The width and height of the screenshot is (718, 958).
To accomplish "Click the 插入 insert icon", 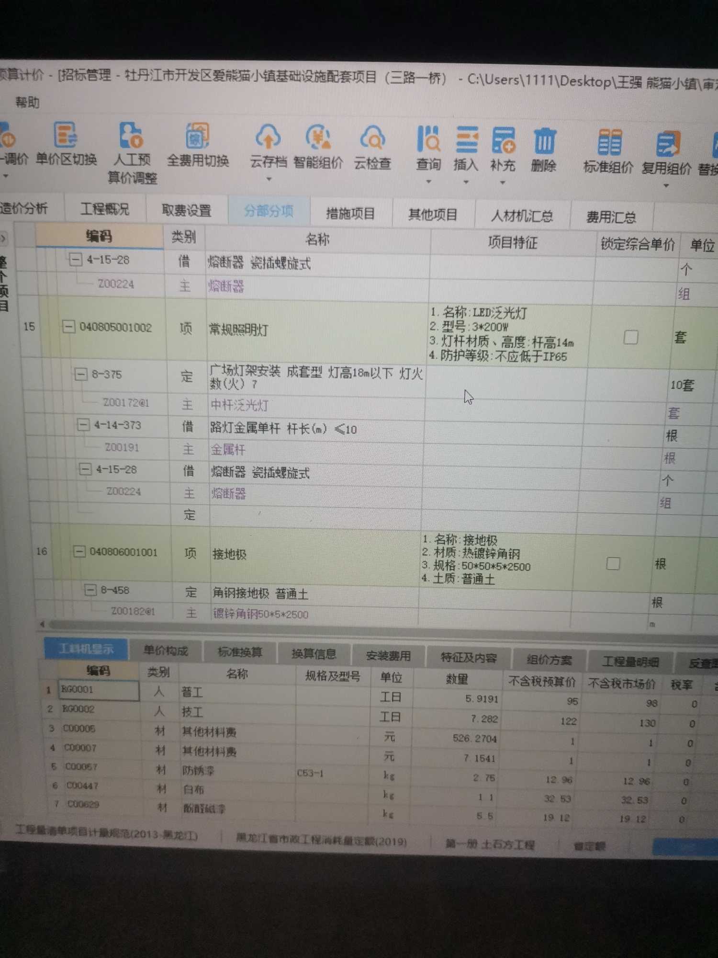I will [466, 140].
